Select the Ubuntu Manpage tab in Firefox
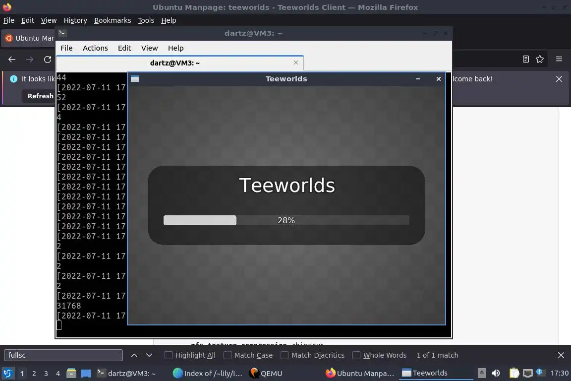This screenshot has height=381, width=571. [29, 38]
